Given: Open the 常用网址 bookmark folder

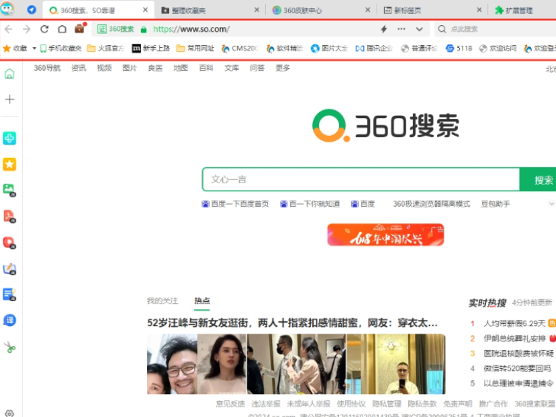Looking at the screenshot, I should [x=196, y=48].
